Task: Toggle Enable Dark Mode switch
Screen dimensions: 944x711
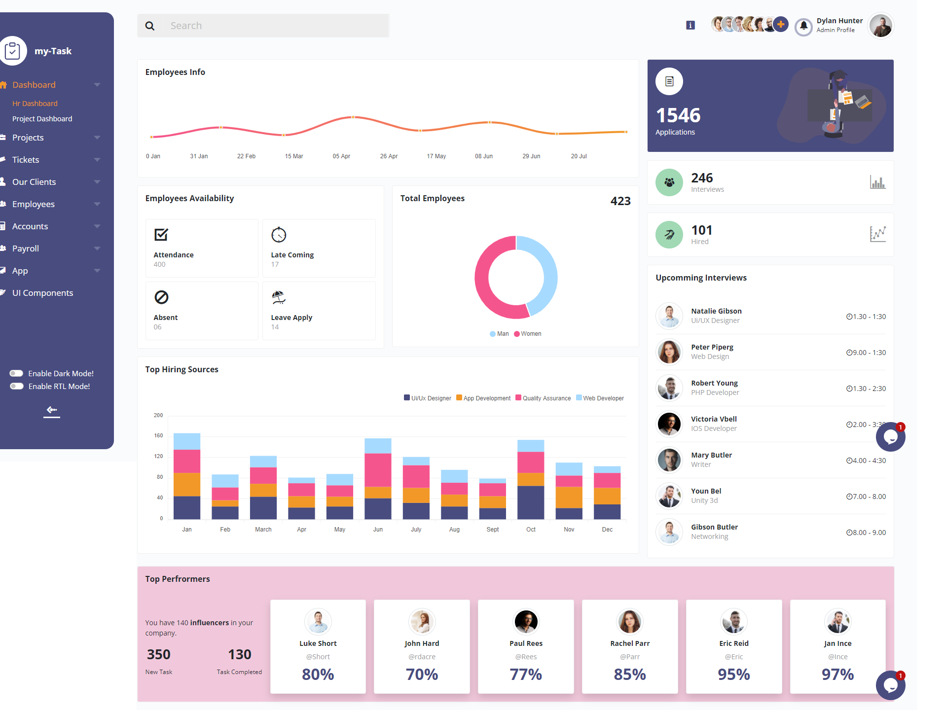Action: (x=17, y=373)
